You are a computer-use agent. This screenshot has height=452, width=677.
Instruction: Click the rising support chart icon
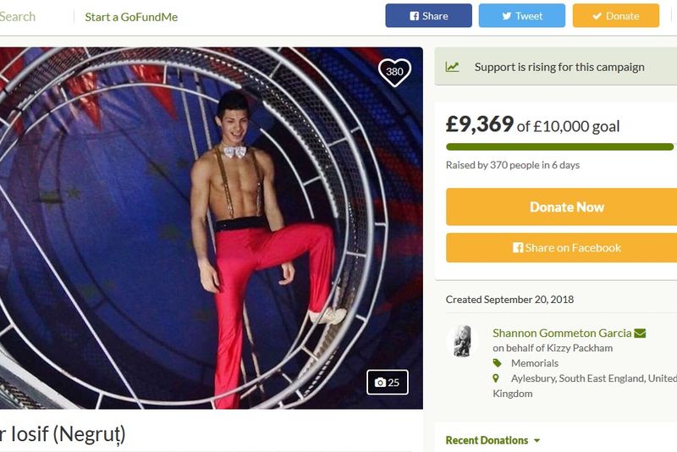click(453, 67)
